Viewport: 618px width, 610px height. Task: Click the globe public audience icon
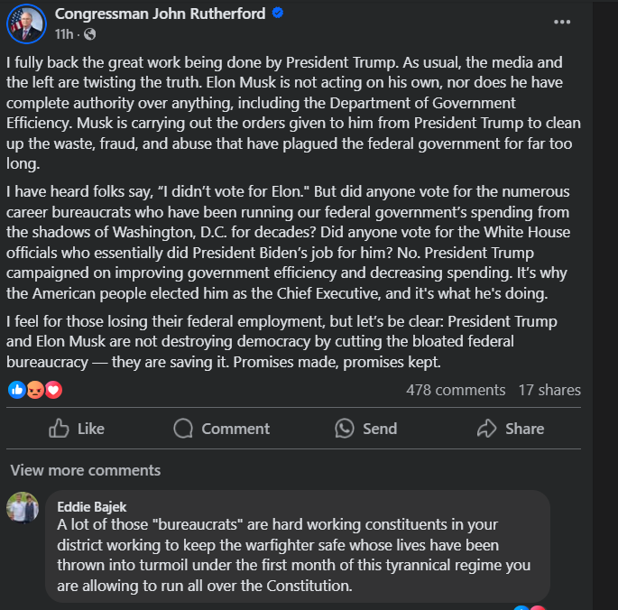point(89,34)
